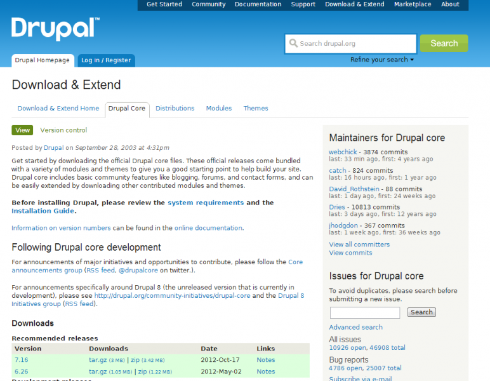Open release Notes for version 6.26
490x381 pixels.
[265, 371]
